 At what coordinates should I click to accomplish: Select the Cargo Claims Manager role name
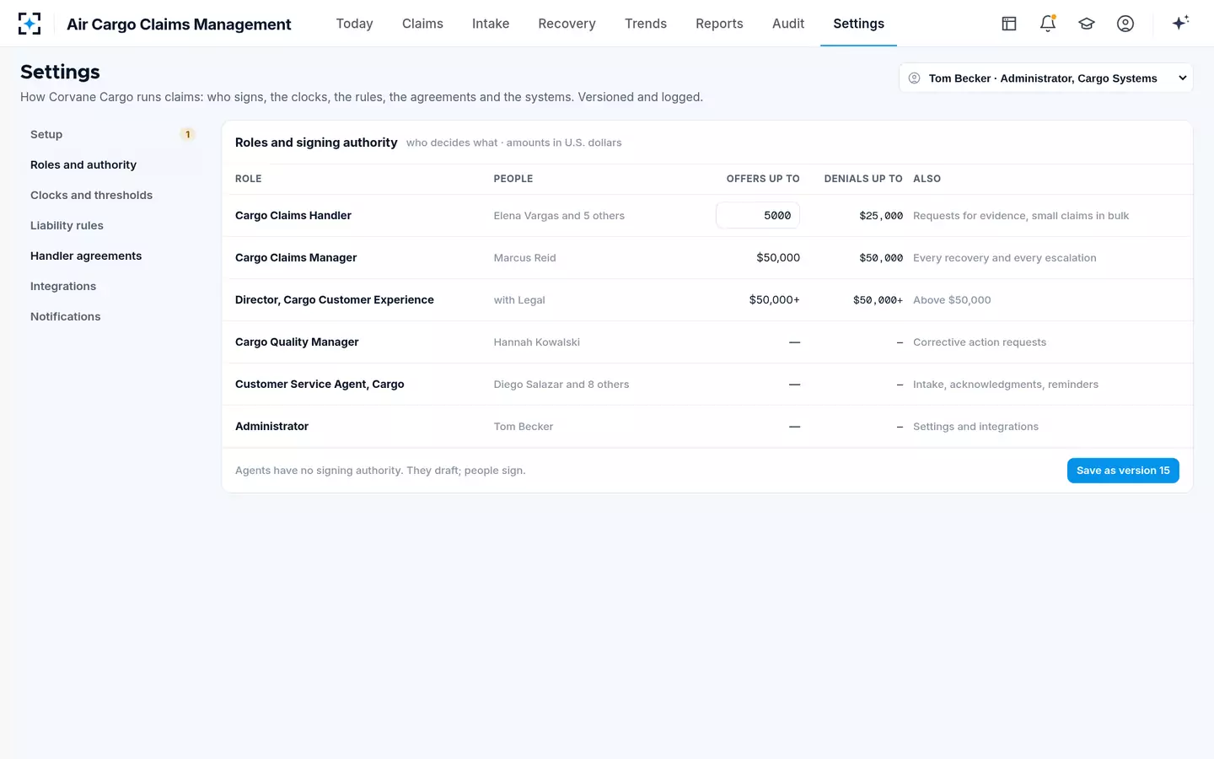coord(296,257)
